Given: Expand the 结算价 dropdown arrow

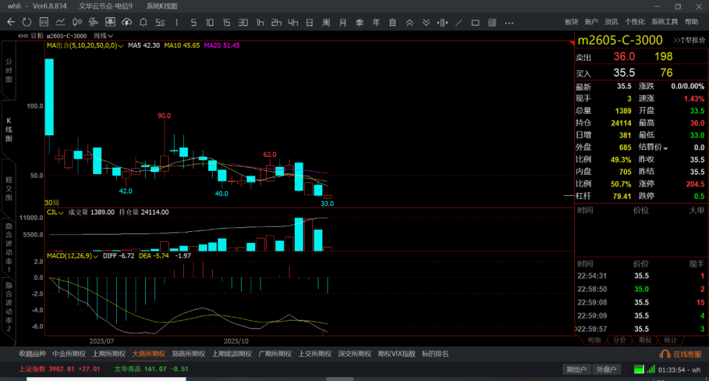Looking at the screenshot, I should pos(666,148).
